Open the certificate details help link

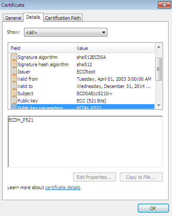point(63,187)
